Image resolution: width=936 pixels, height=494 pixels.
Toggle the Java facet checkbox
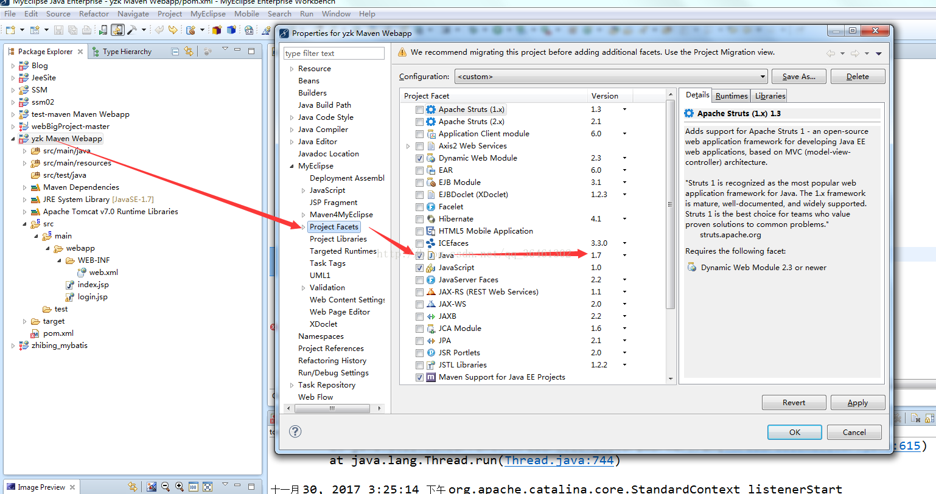(x=419, y=256)
